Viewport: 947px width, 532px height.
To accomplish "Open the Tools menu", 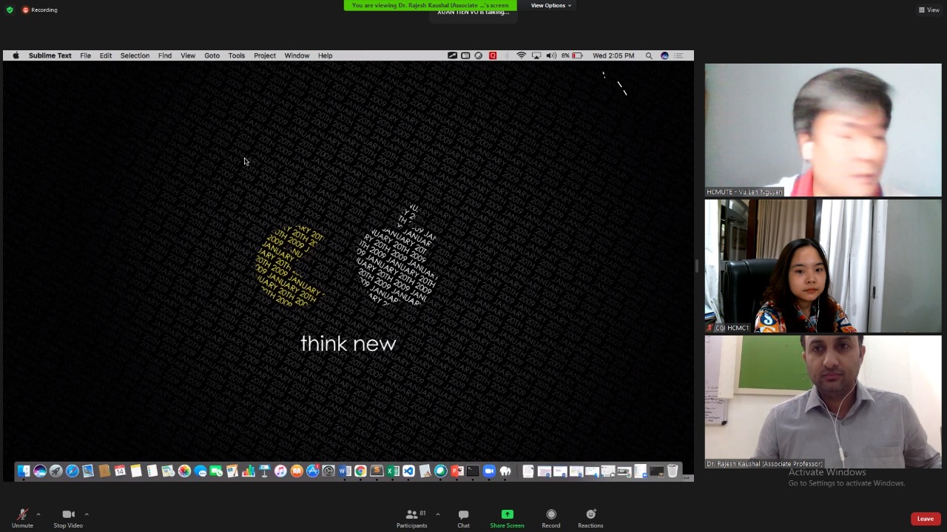I will pyautogui.click(x=237, y=55).
